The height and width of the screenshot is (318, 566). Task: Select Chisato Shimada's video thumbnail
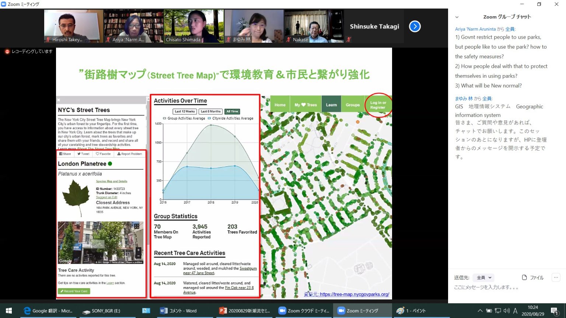tap(194, 26)
